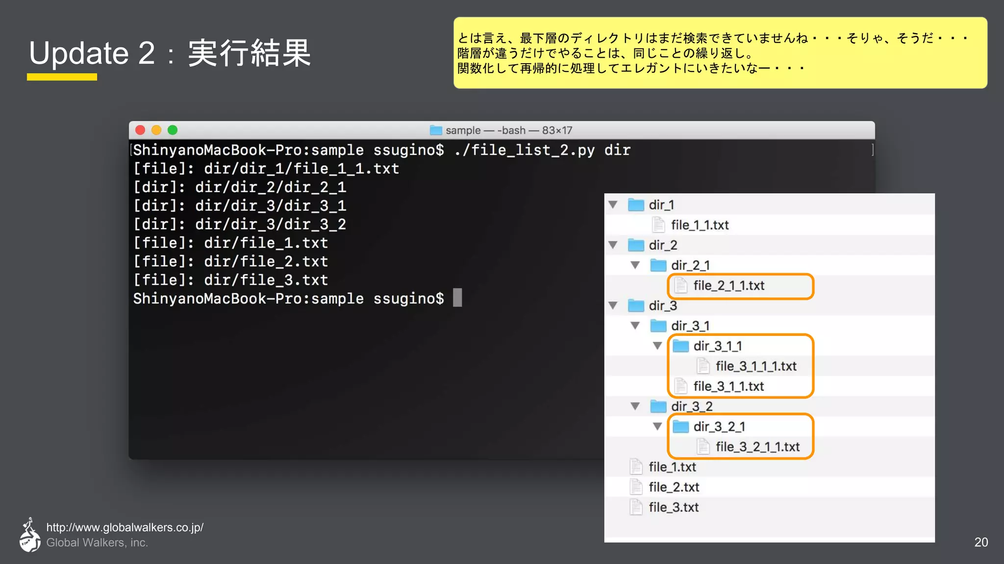Click the Global Walkers logo icon
Screen dimensions: 1004x564
click(x=30, y=535)
